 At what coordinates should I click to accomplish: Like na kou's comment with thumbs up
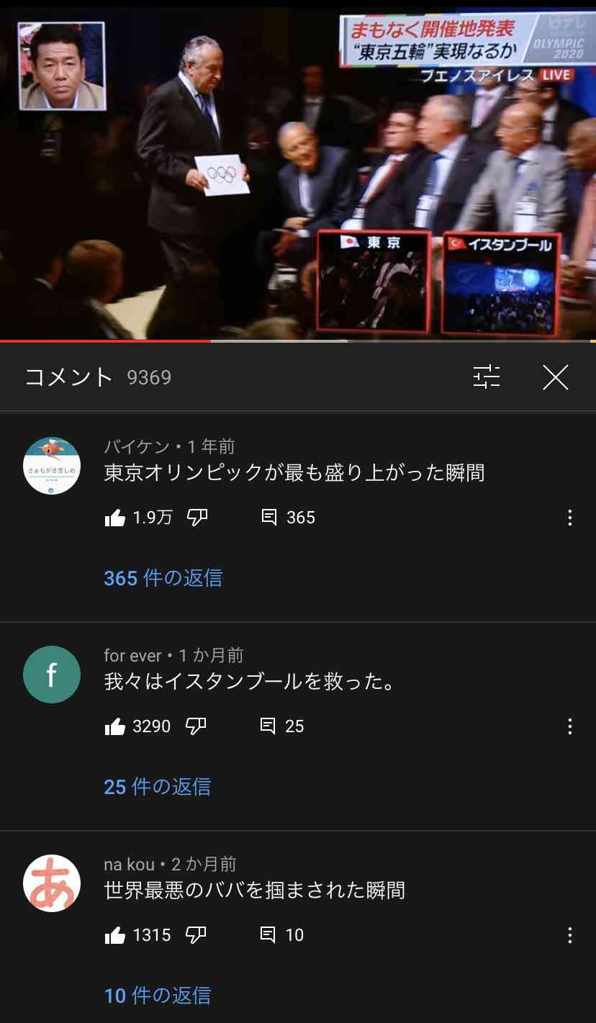[x=114, y=935]
